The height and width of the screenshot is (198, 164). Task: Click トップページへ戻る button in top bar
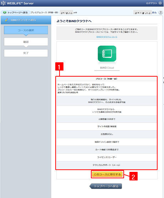click(16, 13)
